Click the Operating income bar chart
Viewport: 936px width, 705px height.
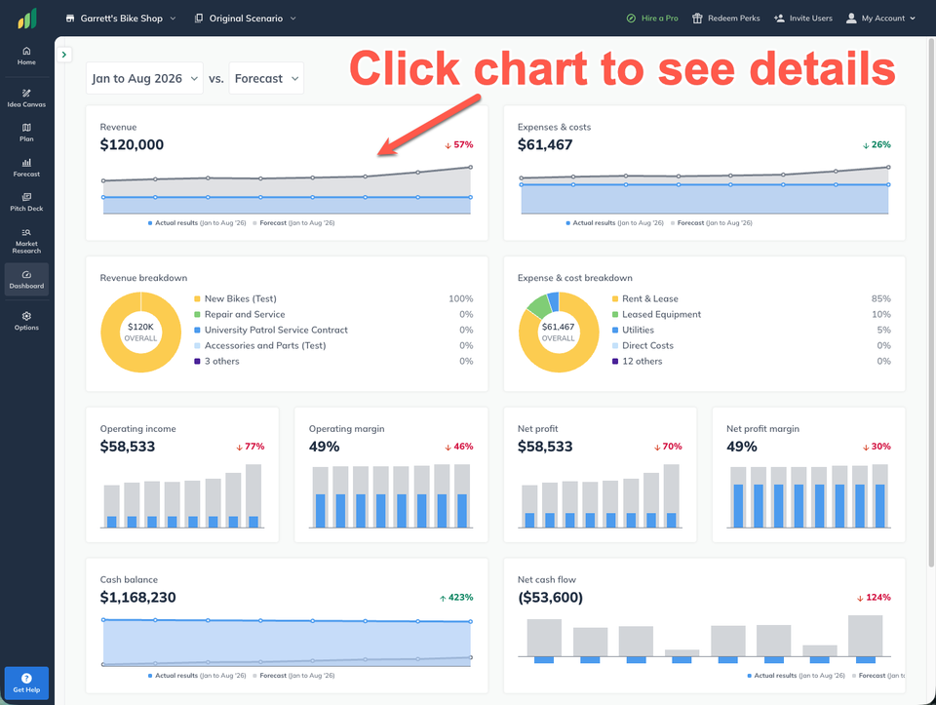tap(182, 495)
